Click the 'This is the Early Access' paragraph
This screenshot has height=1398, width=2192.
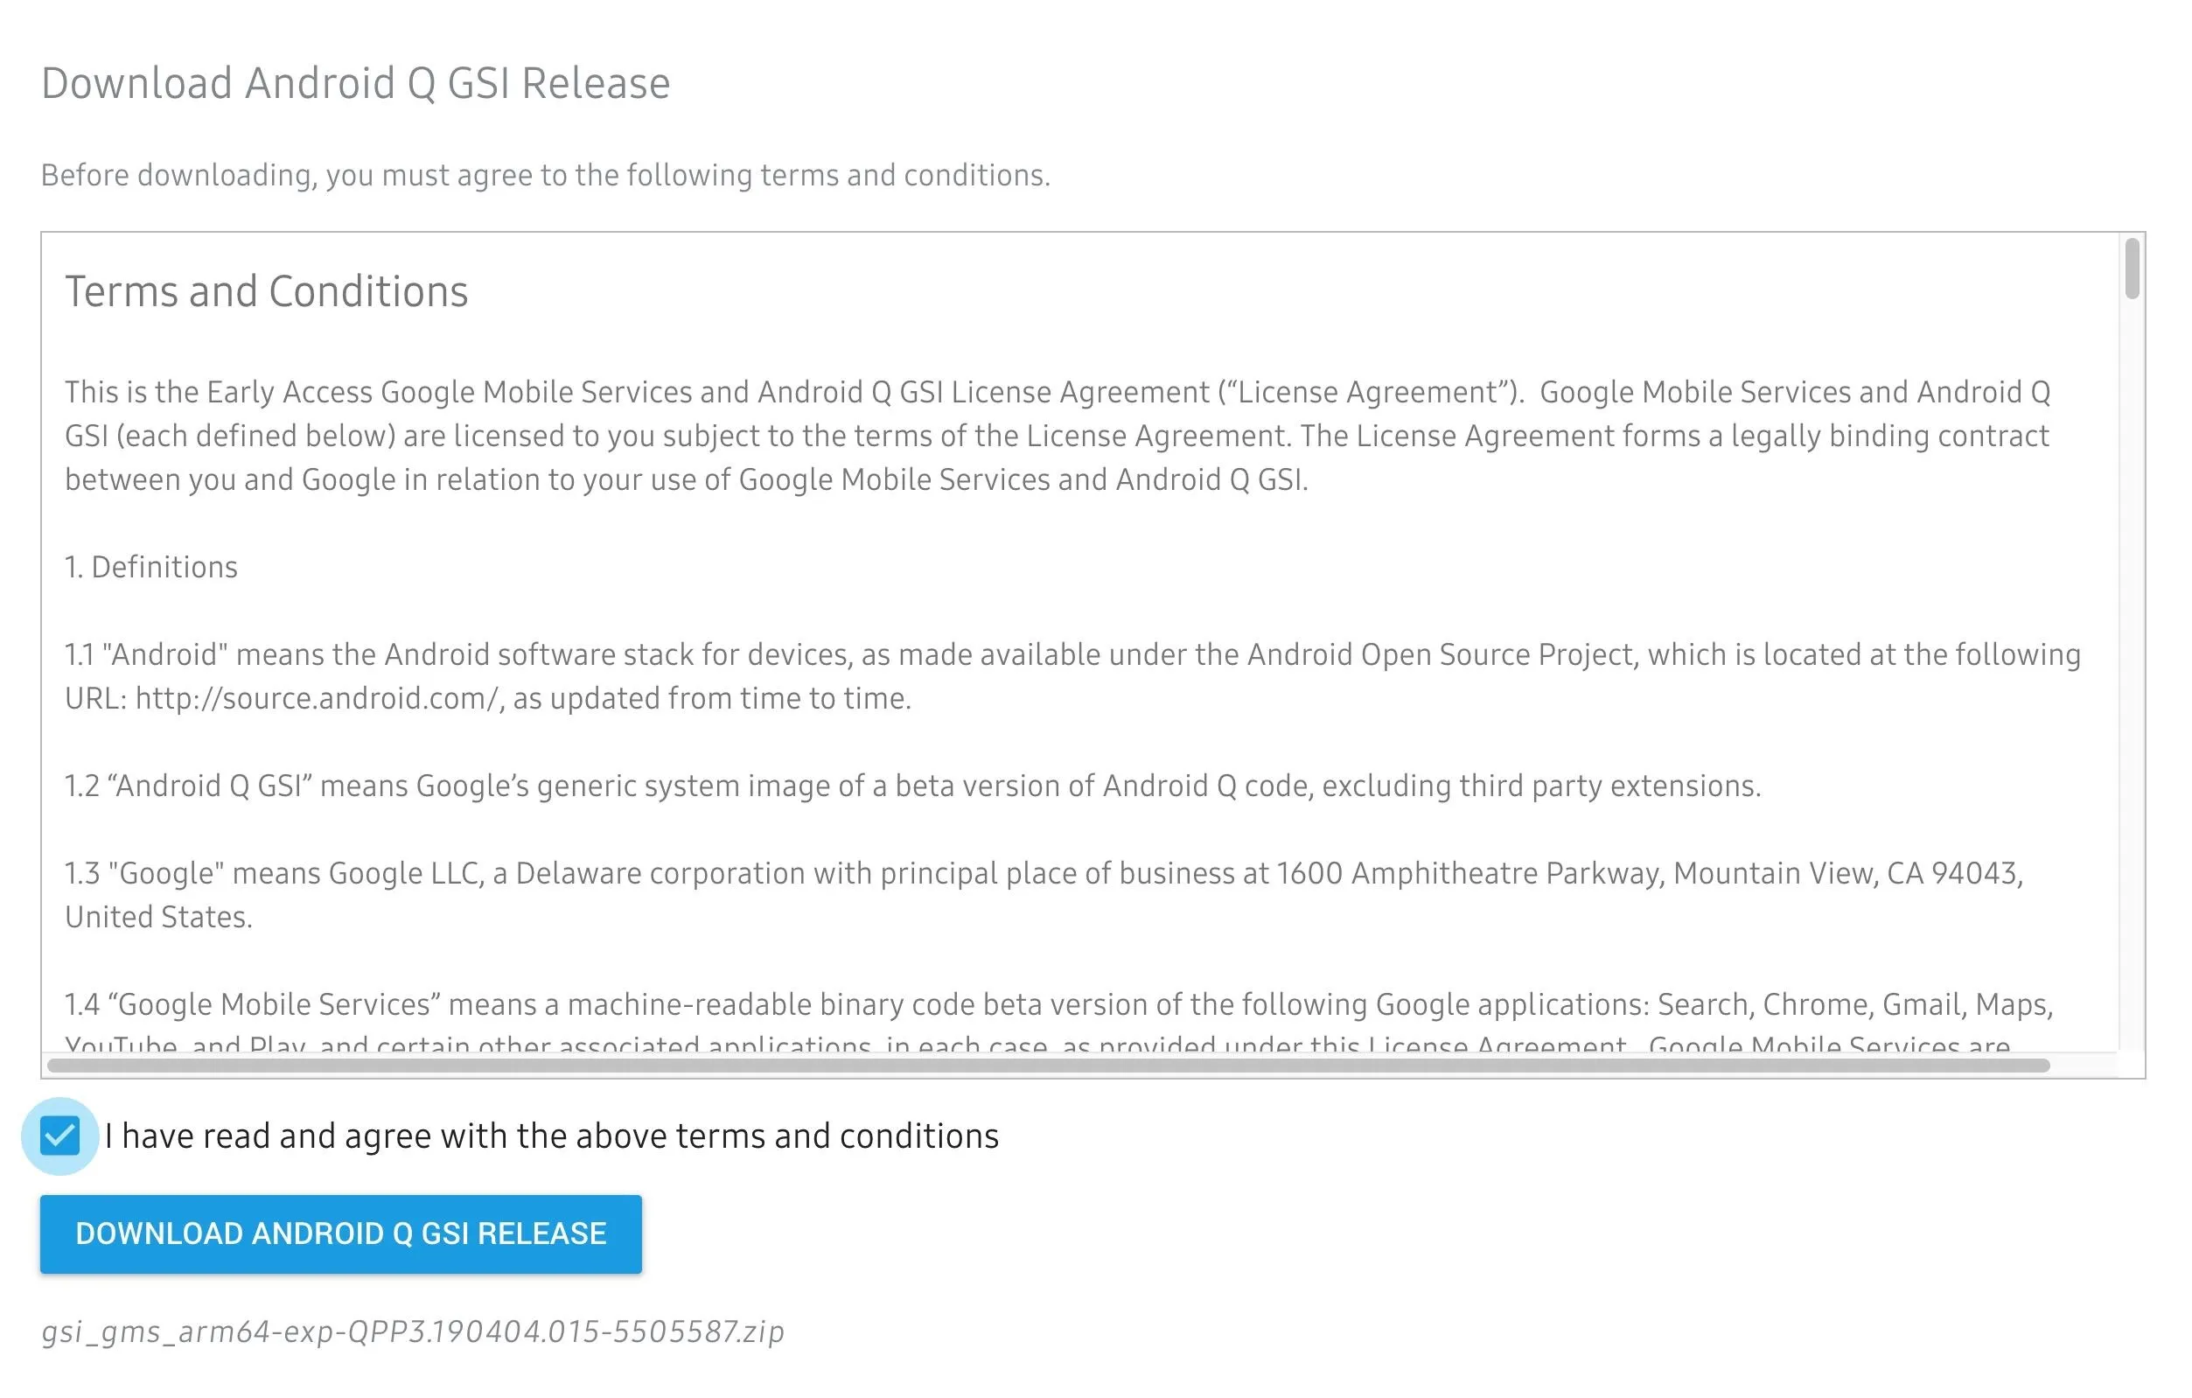(x=1057, y=436)
